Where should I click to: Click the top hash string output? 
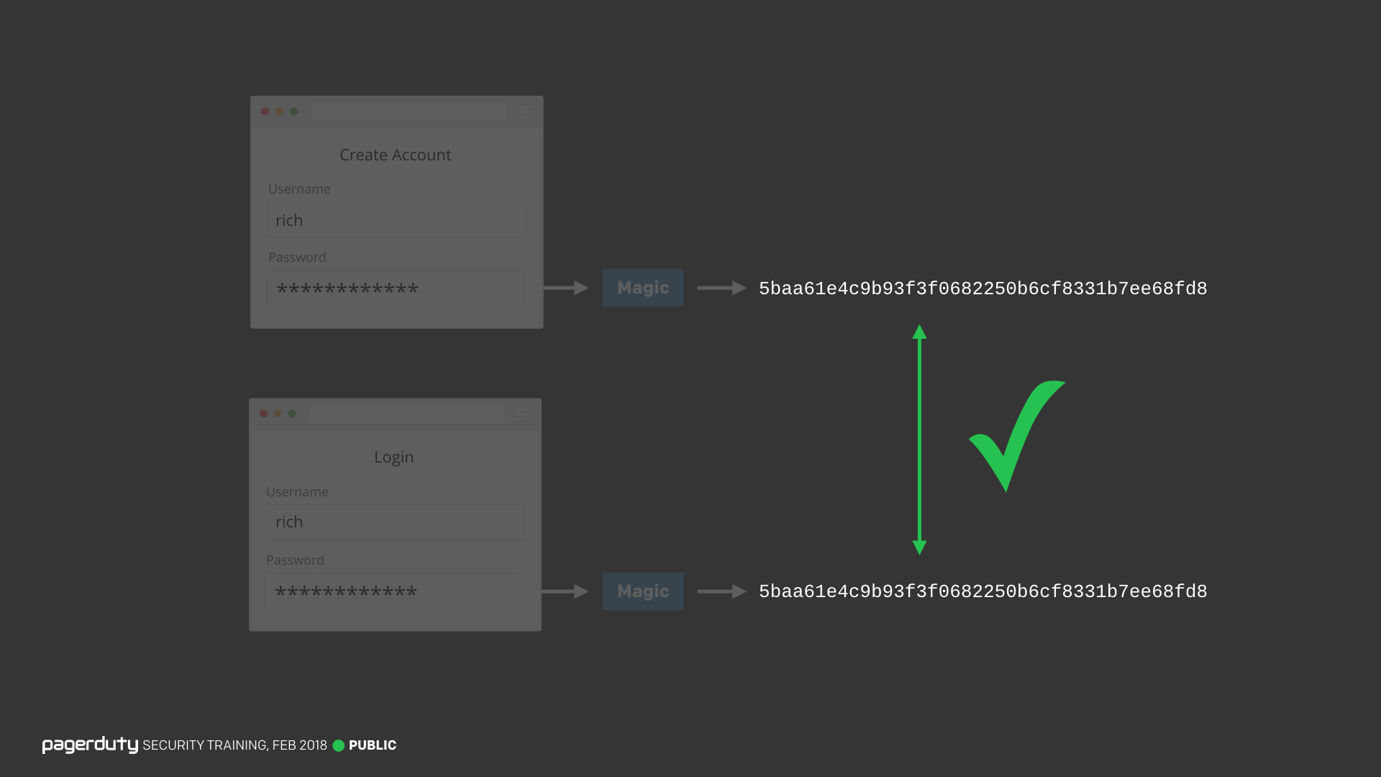(x=983, y=288)
